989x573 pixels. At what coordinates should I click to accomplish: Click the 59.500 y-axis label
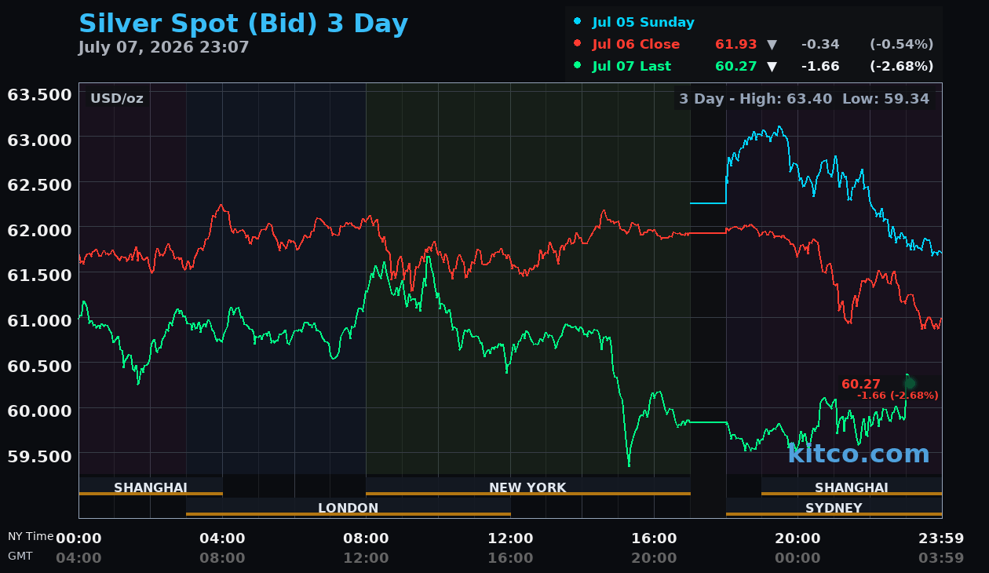tap(39, 455)
